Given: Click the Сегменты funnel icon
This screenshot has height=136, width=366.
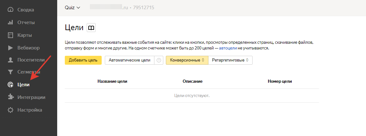Looking at the screenshot, I should tap(10, 72).
